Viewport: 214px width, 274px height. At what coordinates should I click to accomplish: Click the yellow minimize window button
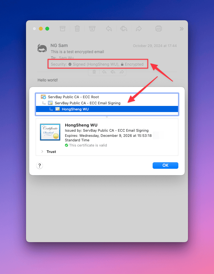coord(41,29)
